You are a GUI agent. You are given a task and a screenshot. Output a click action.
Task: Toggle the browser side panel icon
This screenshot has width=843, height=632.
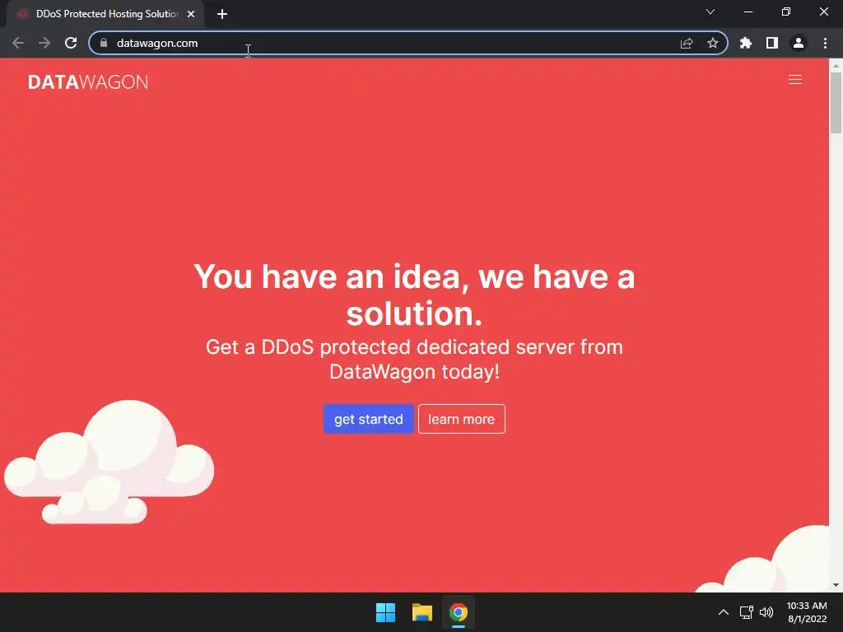coord(772,43)
